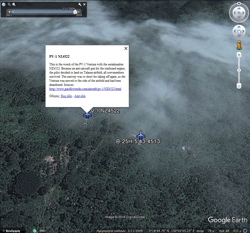Close the historical imagery time slider

pyautogui.click(x=84, y=4)
